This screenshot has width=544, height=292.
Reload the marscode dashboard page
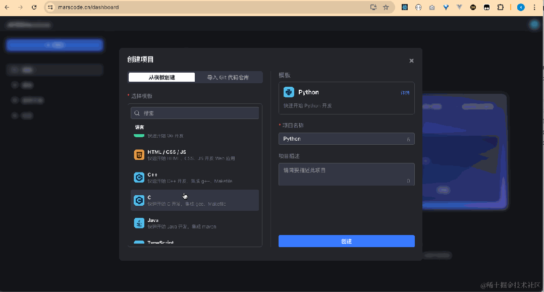point(34,7)
